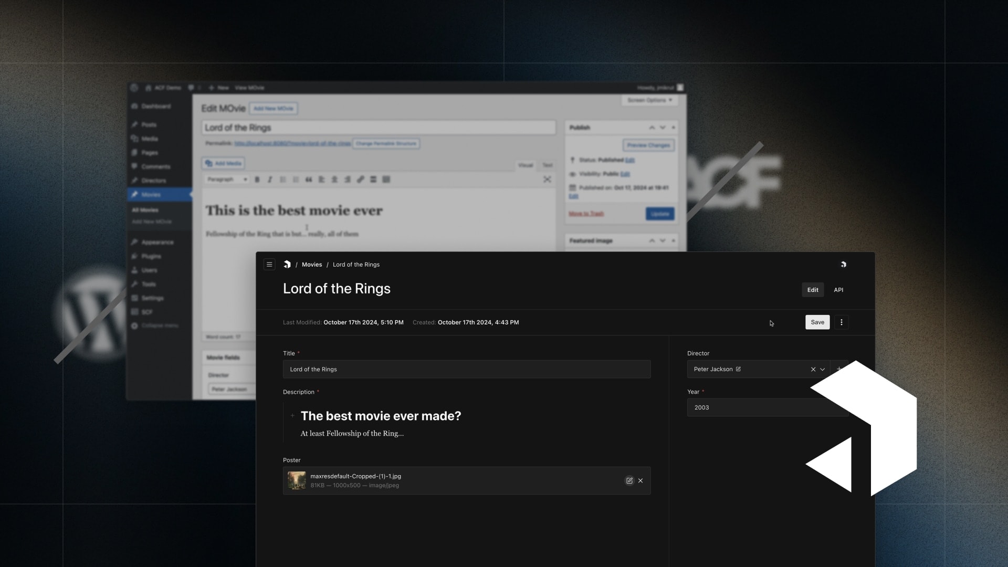Click the poster image thumbnail
Image resolution: width=1008 pixels, height=567 pixels.
[x=297, y=480]
